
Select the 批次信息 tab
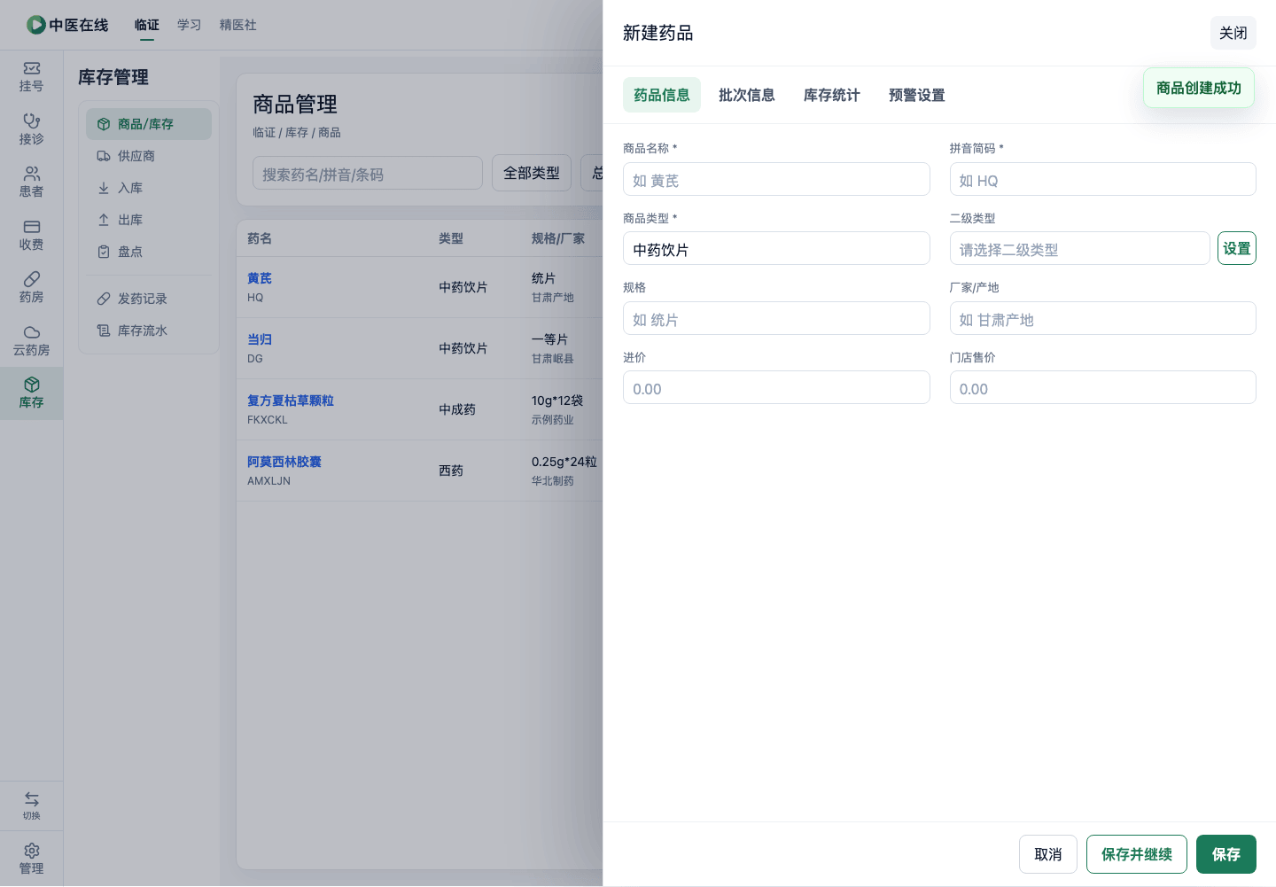pyautogui.click(x=747, y=95)
